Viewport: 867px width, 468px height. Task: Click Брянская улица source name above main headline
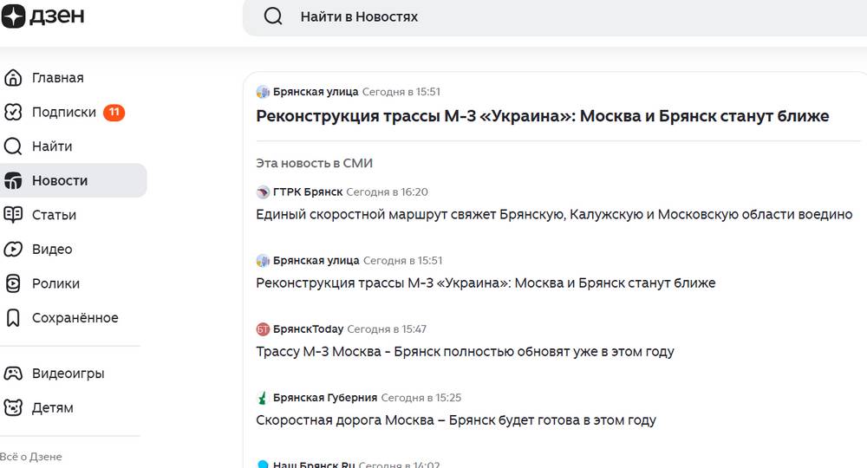(316, 92)
